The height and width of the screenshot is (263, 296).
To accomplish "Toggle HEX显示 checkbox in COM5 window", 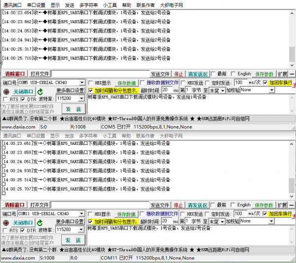I will (x=91, y=83).
